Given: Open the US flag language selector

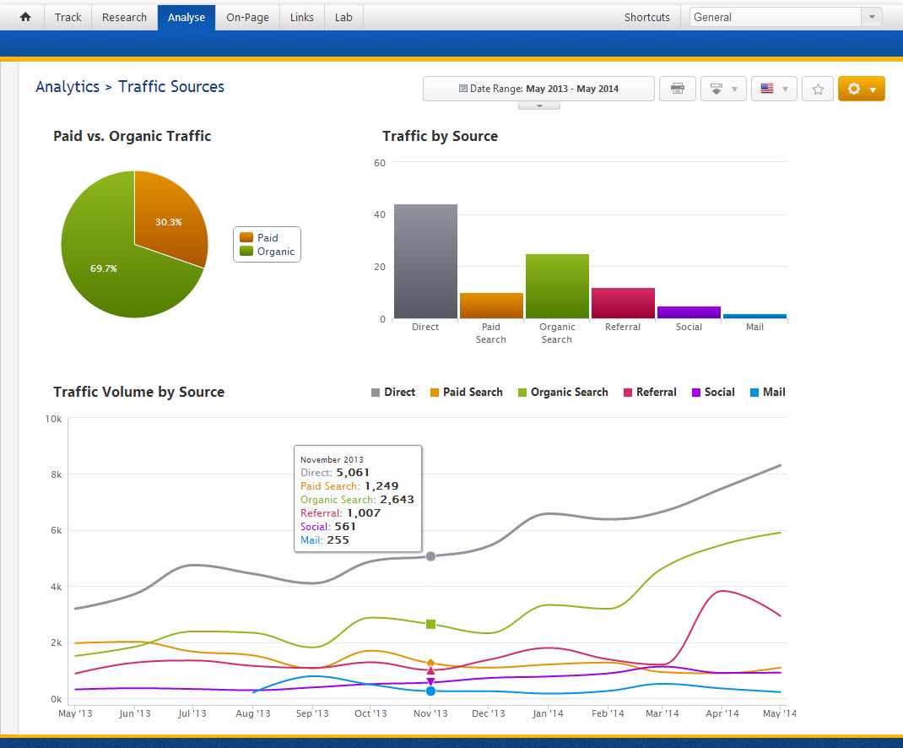Looking at the screenshot, I should click(x=774, y=89).
